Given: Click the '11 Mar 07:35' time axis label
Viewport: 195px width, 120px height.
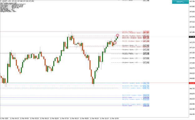Looking at the screenshot, I should (64, 118).
